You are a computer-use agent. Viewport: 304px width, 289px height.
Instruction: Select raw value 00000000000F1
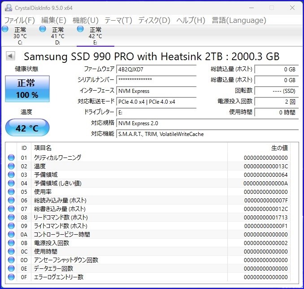(x=266, y=226)
